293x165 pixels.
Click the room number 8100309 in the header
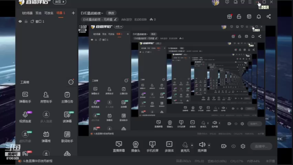[x=140, y=19]
